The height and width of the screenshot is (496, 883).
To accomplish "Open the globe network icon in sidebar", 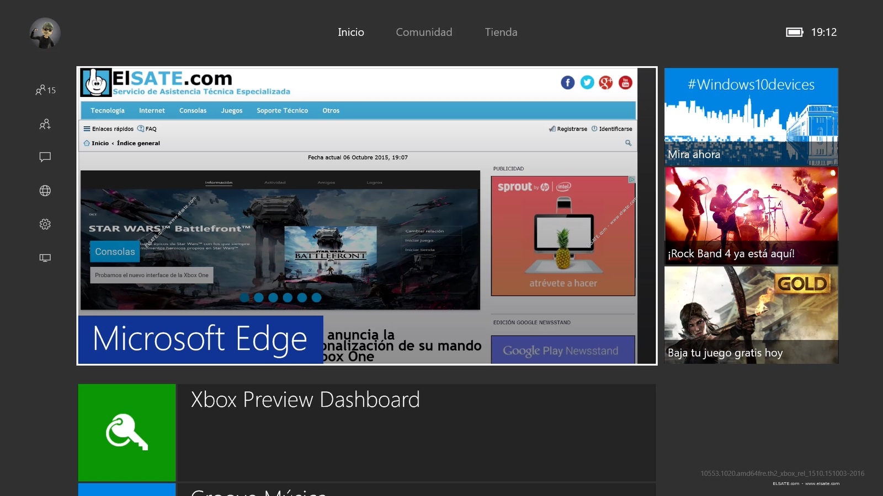I will pyautogui.click(x=45, y=191).
